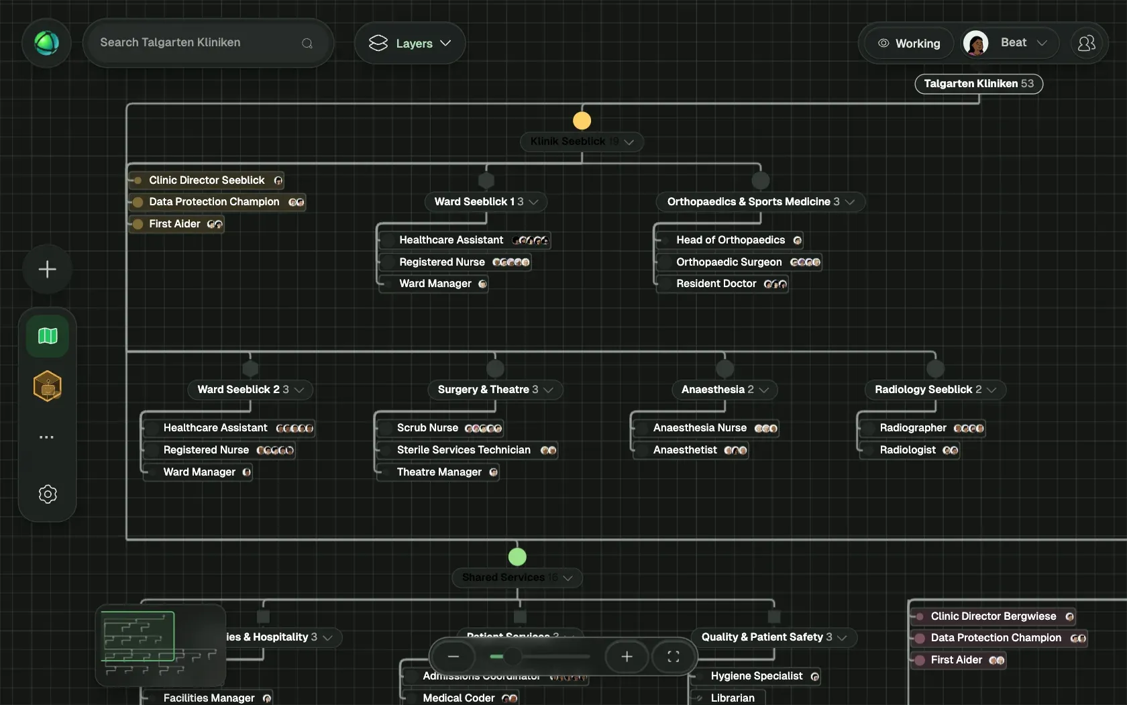Click the Search Talgarten Kliniken field
This screenshot has height=705, width=1127.
[208, 43]
